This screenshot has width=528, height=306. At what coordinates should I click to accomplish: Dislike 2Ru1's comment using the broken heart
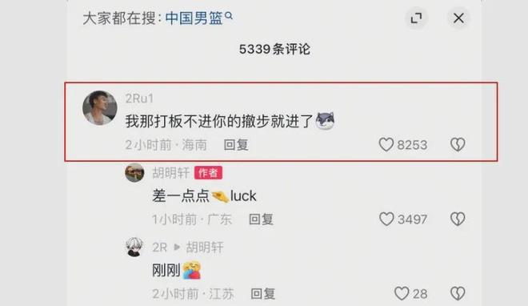point(458,144)
